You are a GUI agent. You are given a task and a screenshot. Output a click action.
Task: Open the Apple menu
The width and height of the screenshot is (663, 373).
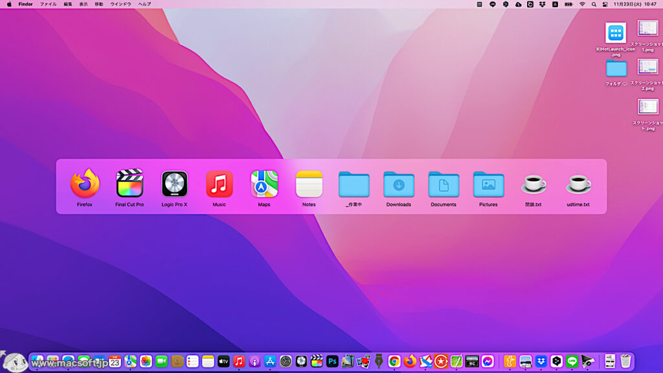9,5
